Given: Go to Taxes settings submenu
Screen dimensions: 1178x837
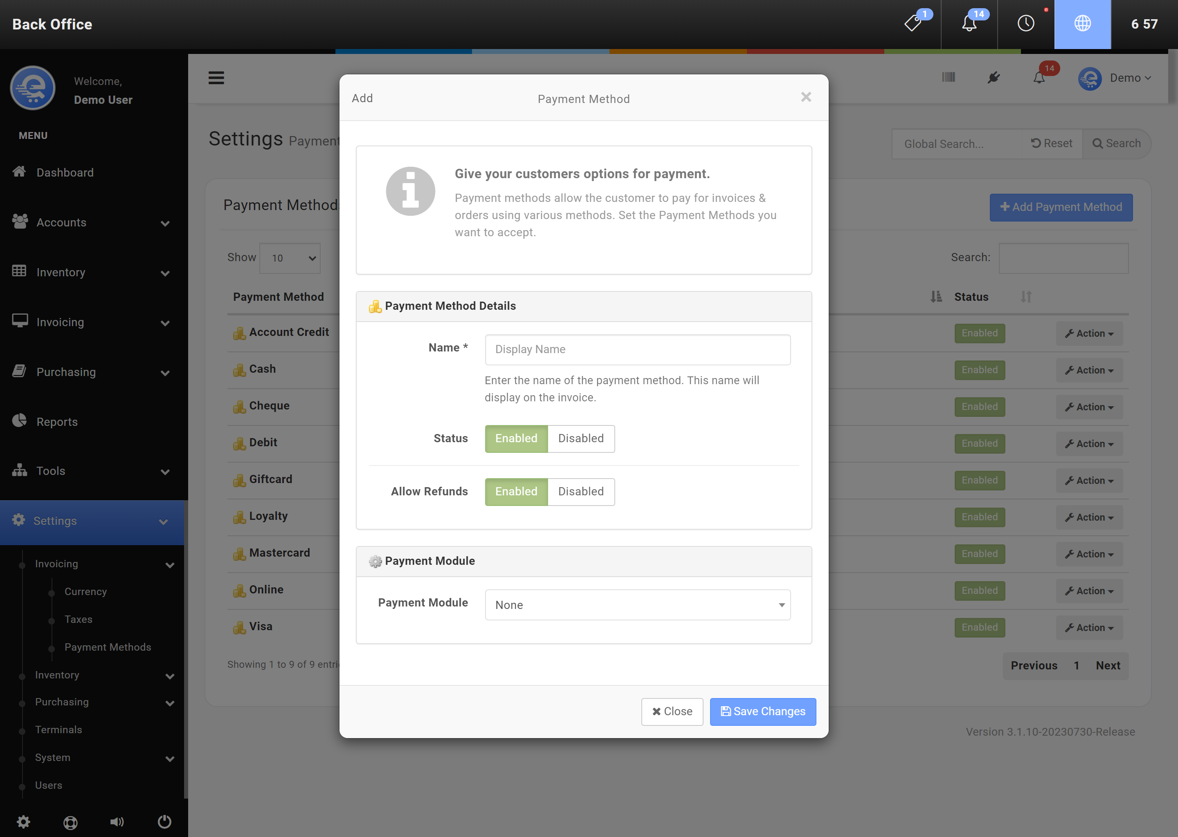Looking at the screenshot, I should [79, 619].
